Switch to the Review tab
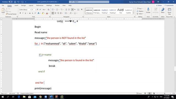Viewport: 176px width, 99px height. pyautogui.click(x=57, y=5)
